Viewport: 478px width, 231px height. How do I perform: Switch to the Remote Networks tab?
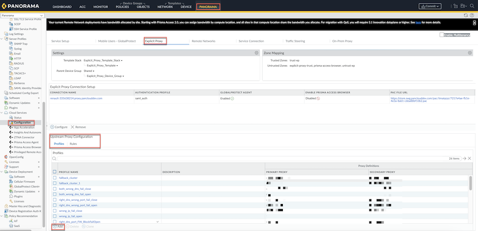point(203,41)
